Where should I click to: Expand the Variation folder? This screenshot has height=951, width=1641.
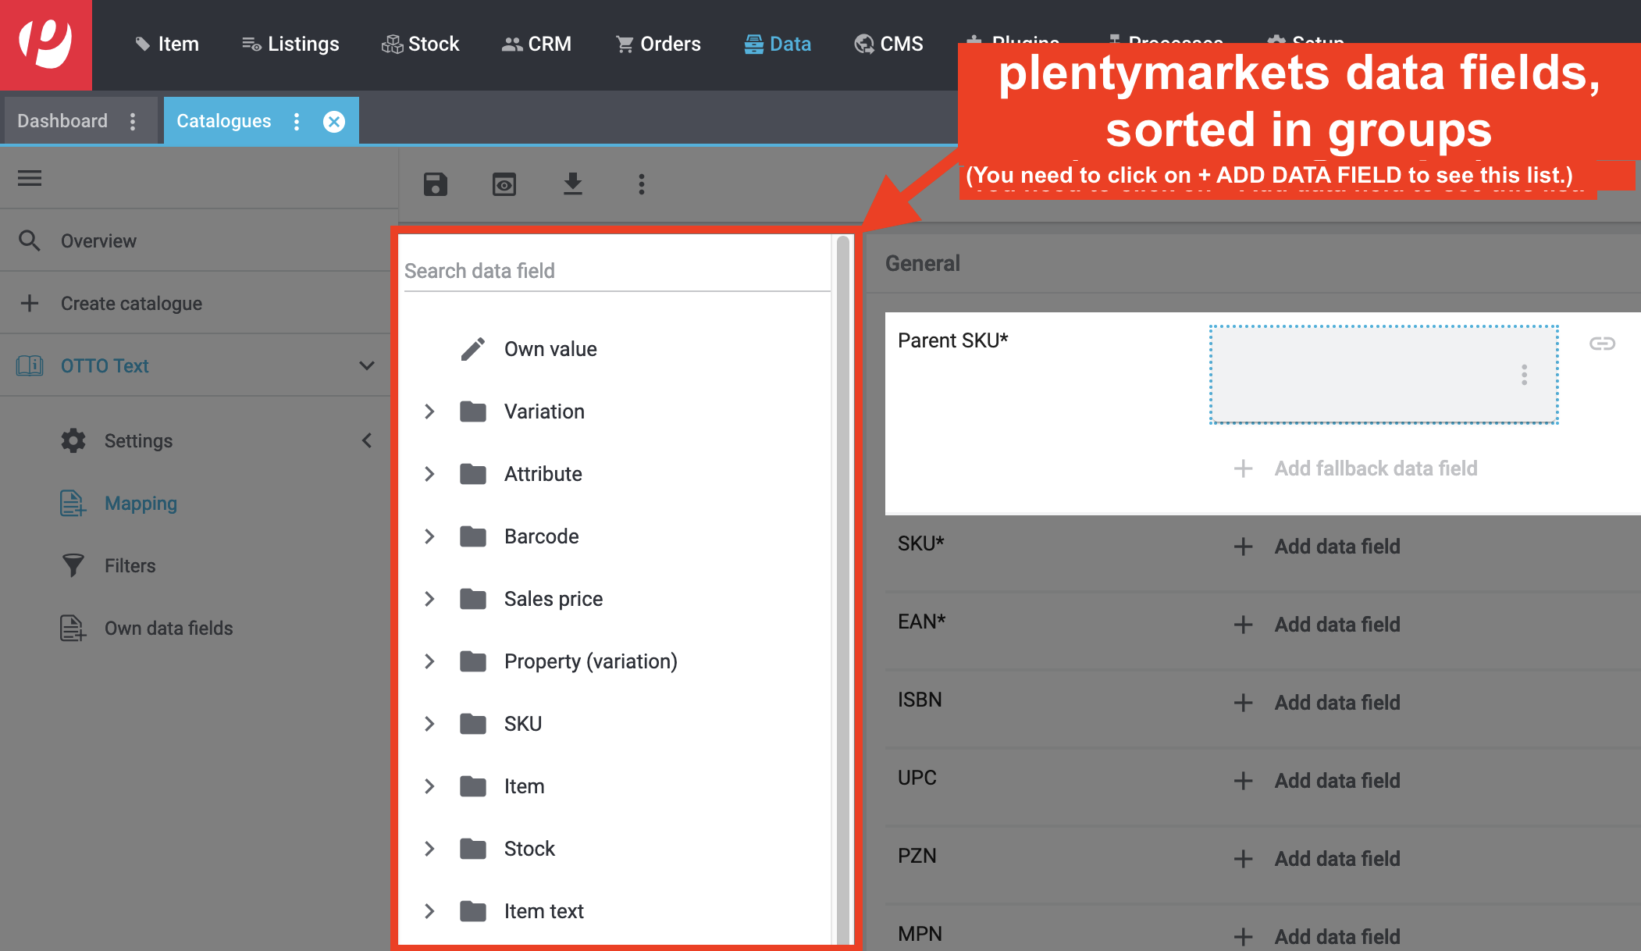click(429, 411)
